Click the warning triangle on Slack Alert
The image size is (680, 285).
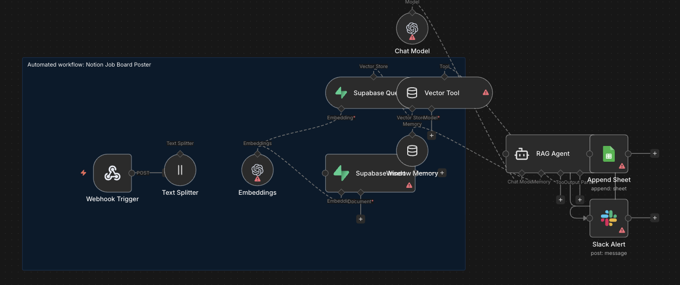point(622,230)
